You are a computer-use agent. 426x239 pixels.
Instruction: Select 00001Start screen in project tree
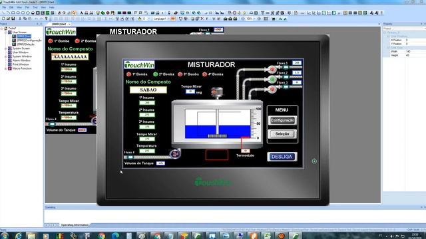tap(24, 37)
